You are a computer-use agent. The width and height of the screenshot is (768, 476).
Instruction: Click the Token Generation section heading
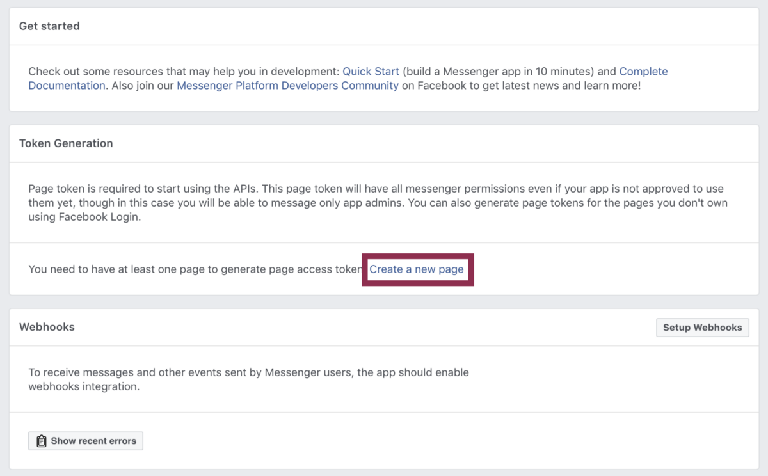[x=66, y=143]
